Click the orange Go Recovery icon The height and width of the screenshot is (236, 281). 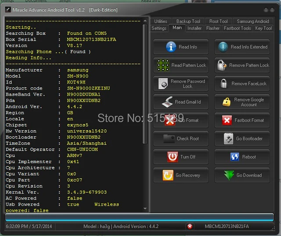(x=168, y=175)
